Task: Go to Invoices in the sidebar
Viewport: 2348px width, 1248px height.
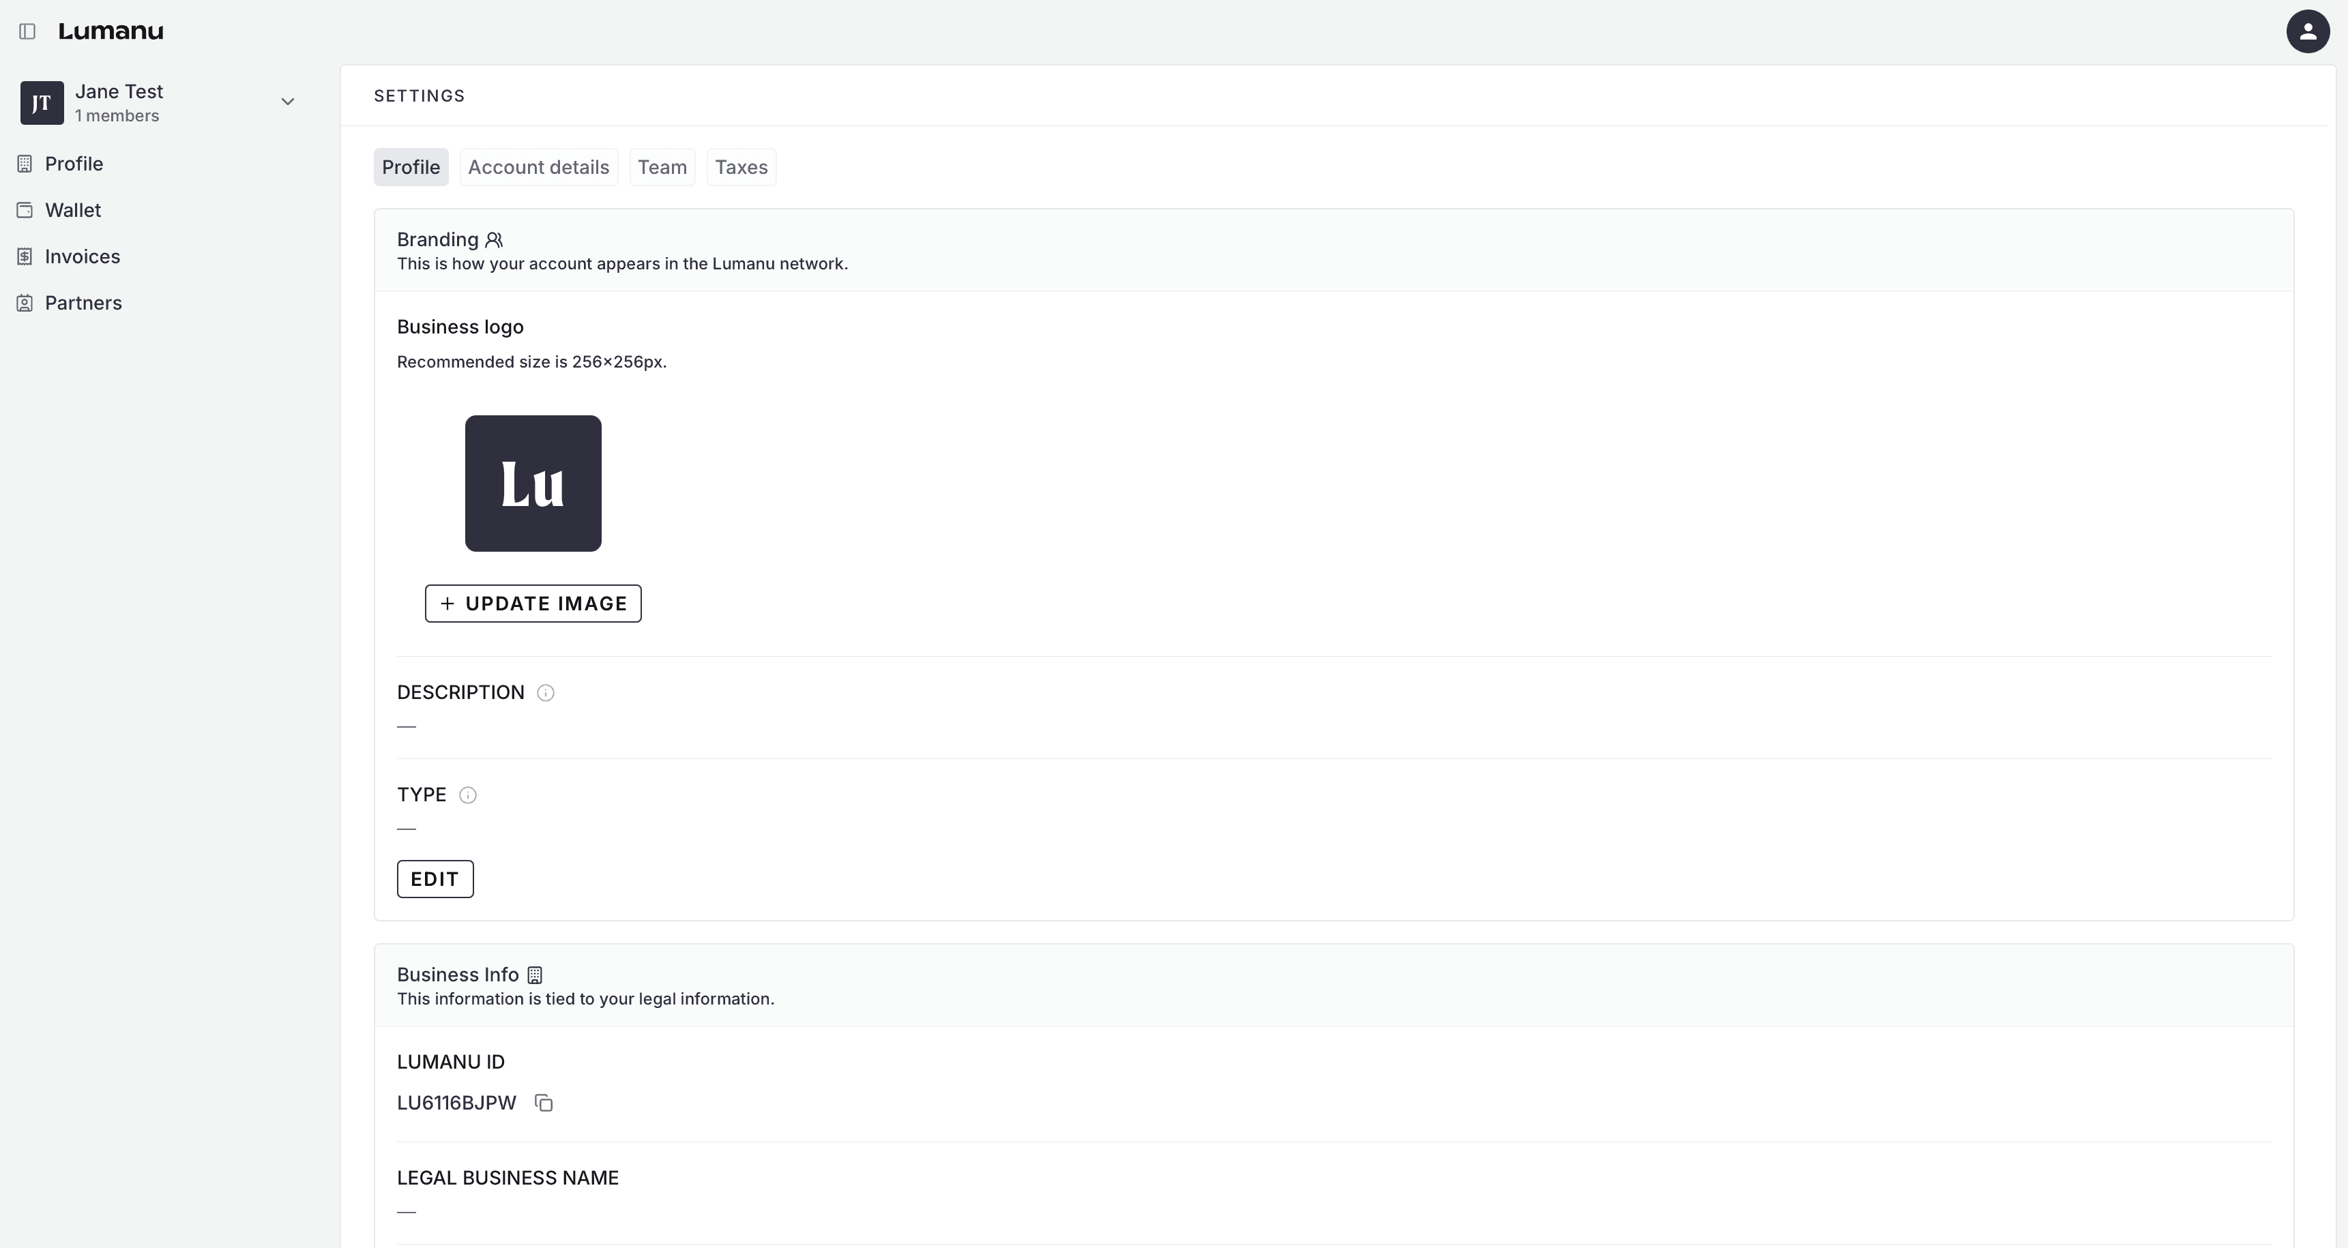Action: 82,257
